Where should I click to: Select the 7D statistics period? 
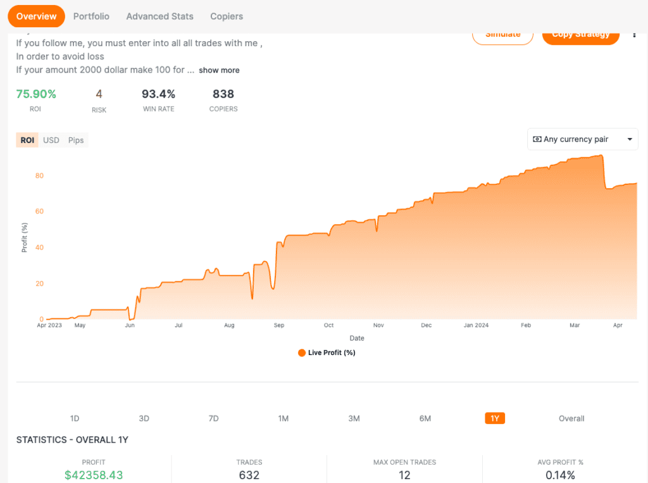tap(213, 418)
